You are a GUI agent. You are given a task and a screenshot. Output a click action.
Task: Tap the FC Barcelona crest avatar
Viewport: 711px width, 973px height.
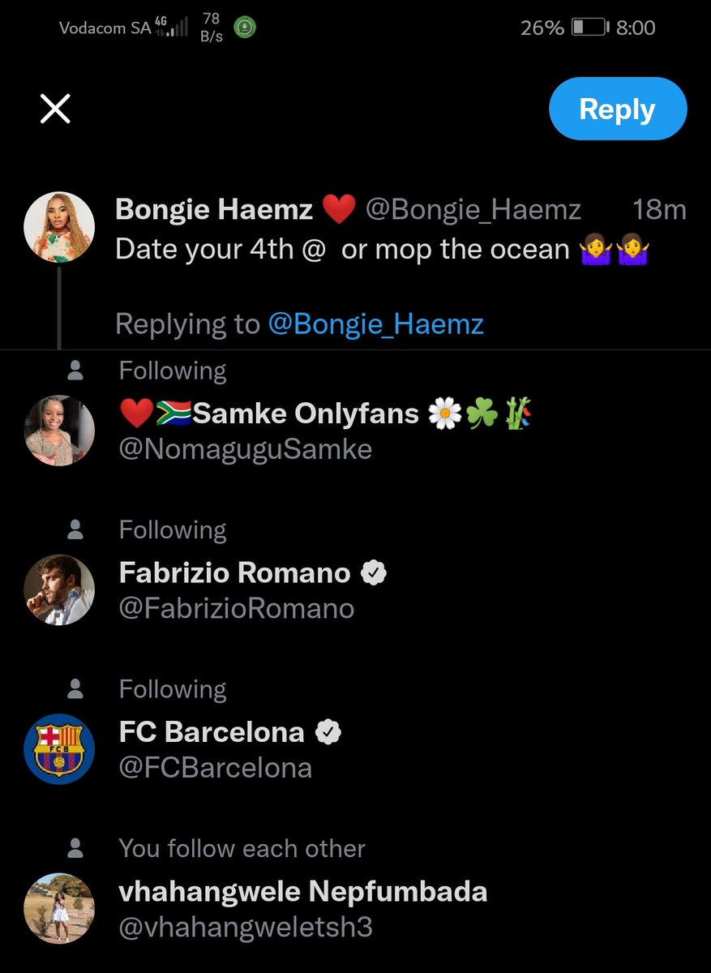pyautogui.click(x=59, y=748)
